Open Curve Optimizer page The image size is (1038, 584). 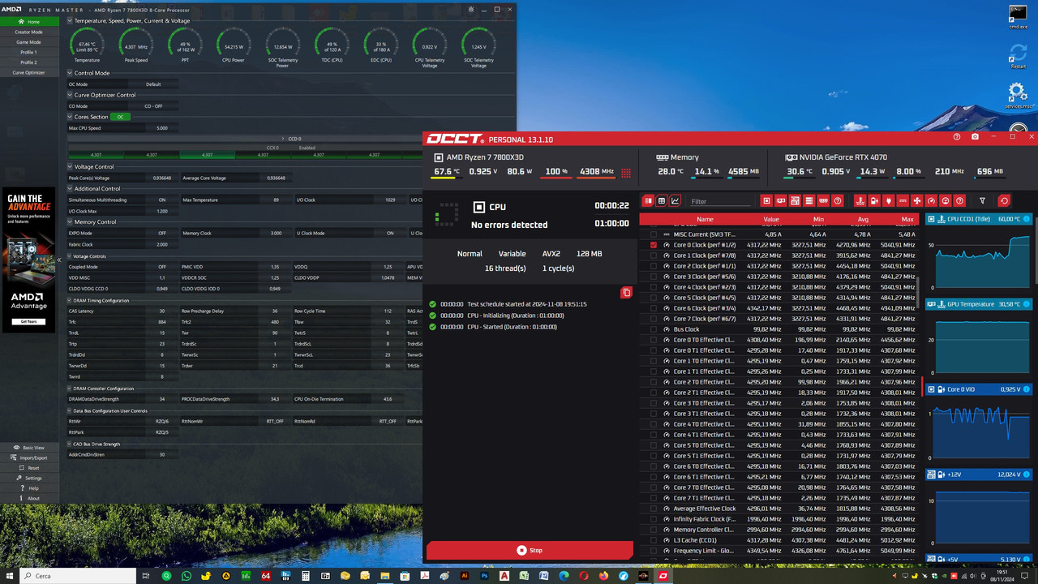[x=29, y=72]
